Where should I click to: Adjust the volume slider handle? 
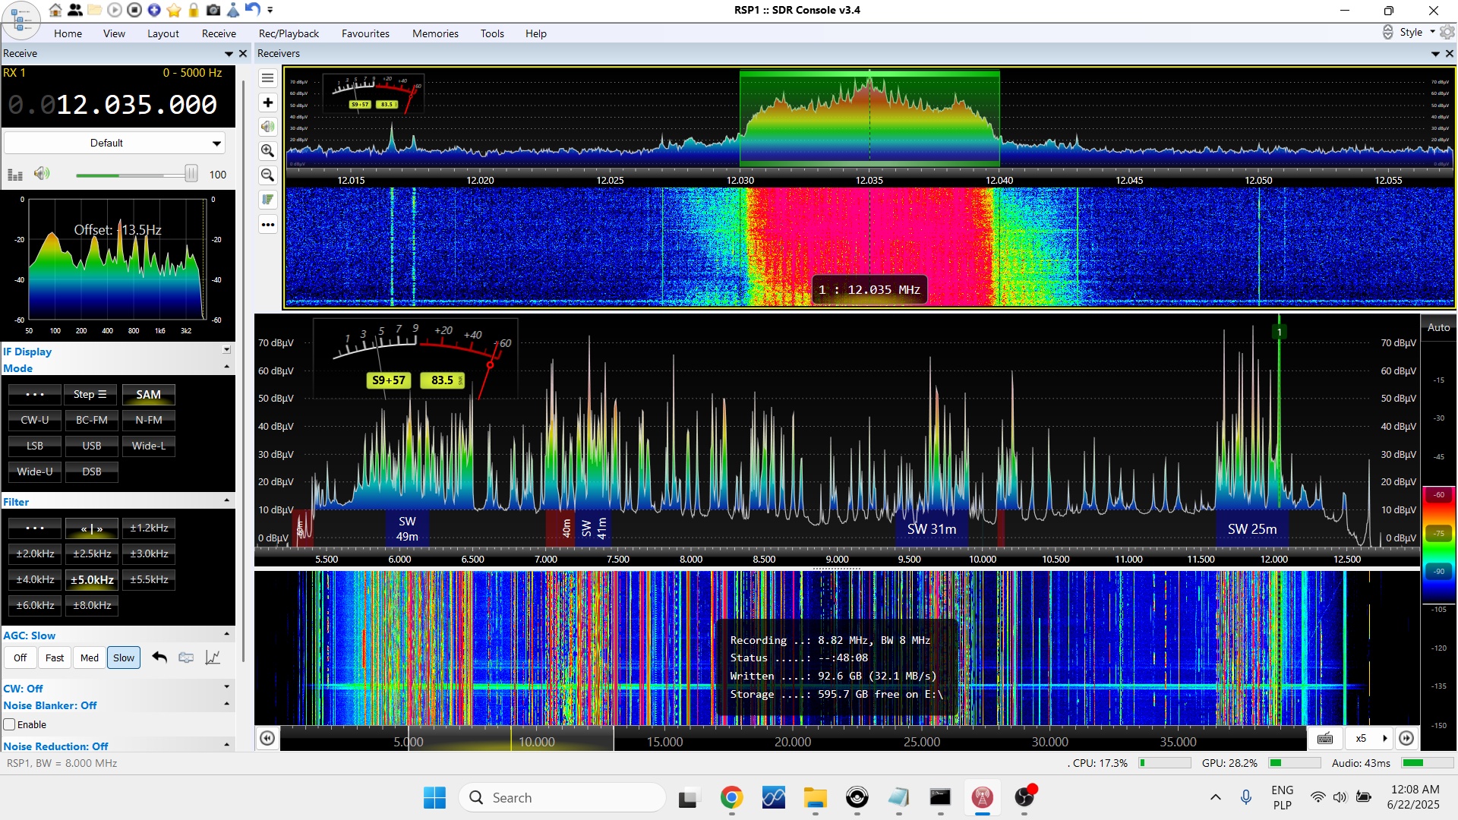191,174
